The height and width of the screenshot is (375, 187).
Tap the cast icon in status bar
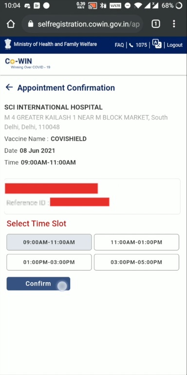93,6
